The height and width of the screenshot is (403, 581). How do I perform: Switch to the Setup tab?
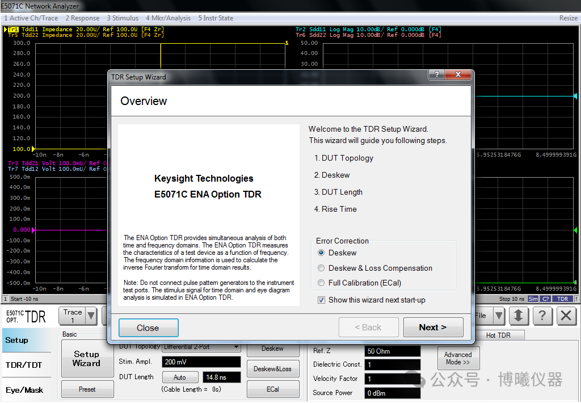coord(26,340)
